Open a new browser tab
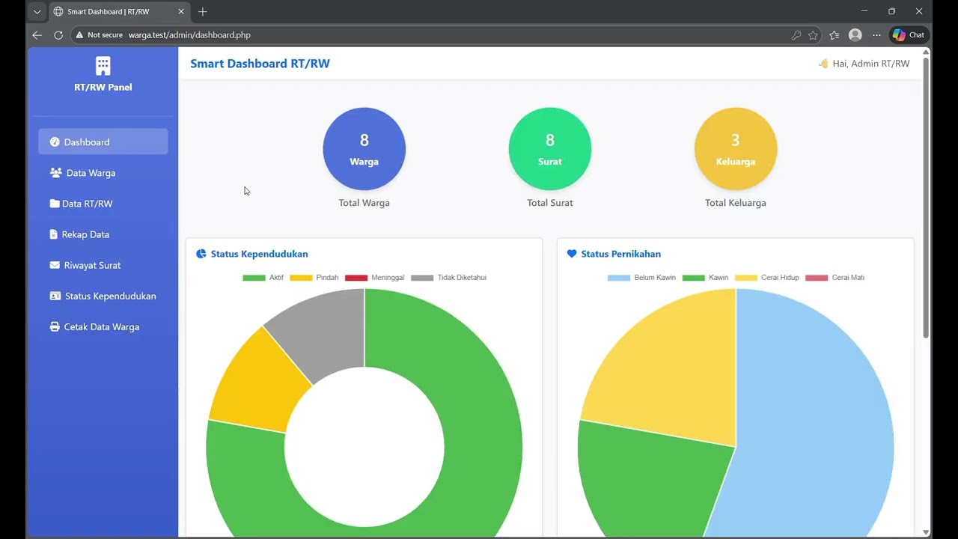Image resolution: width=958 pixels, height=539 pixels. (x=203, y=12)
